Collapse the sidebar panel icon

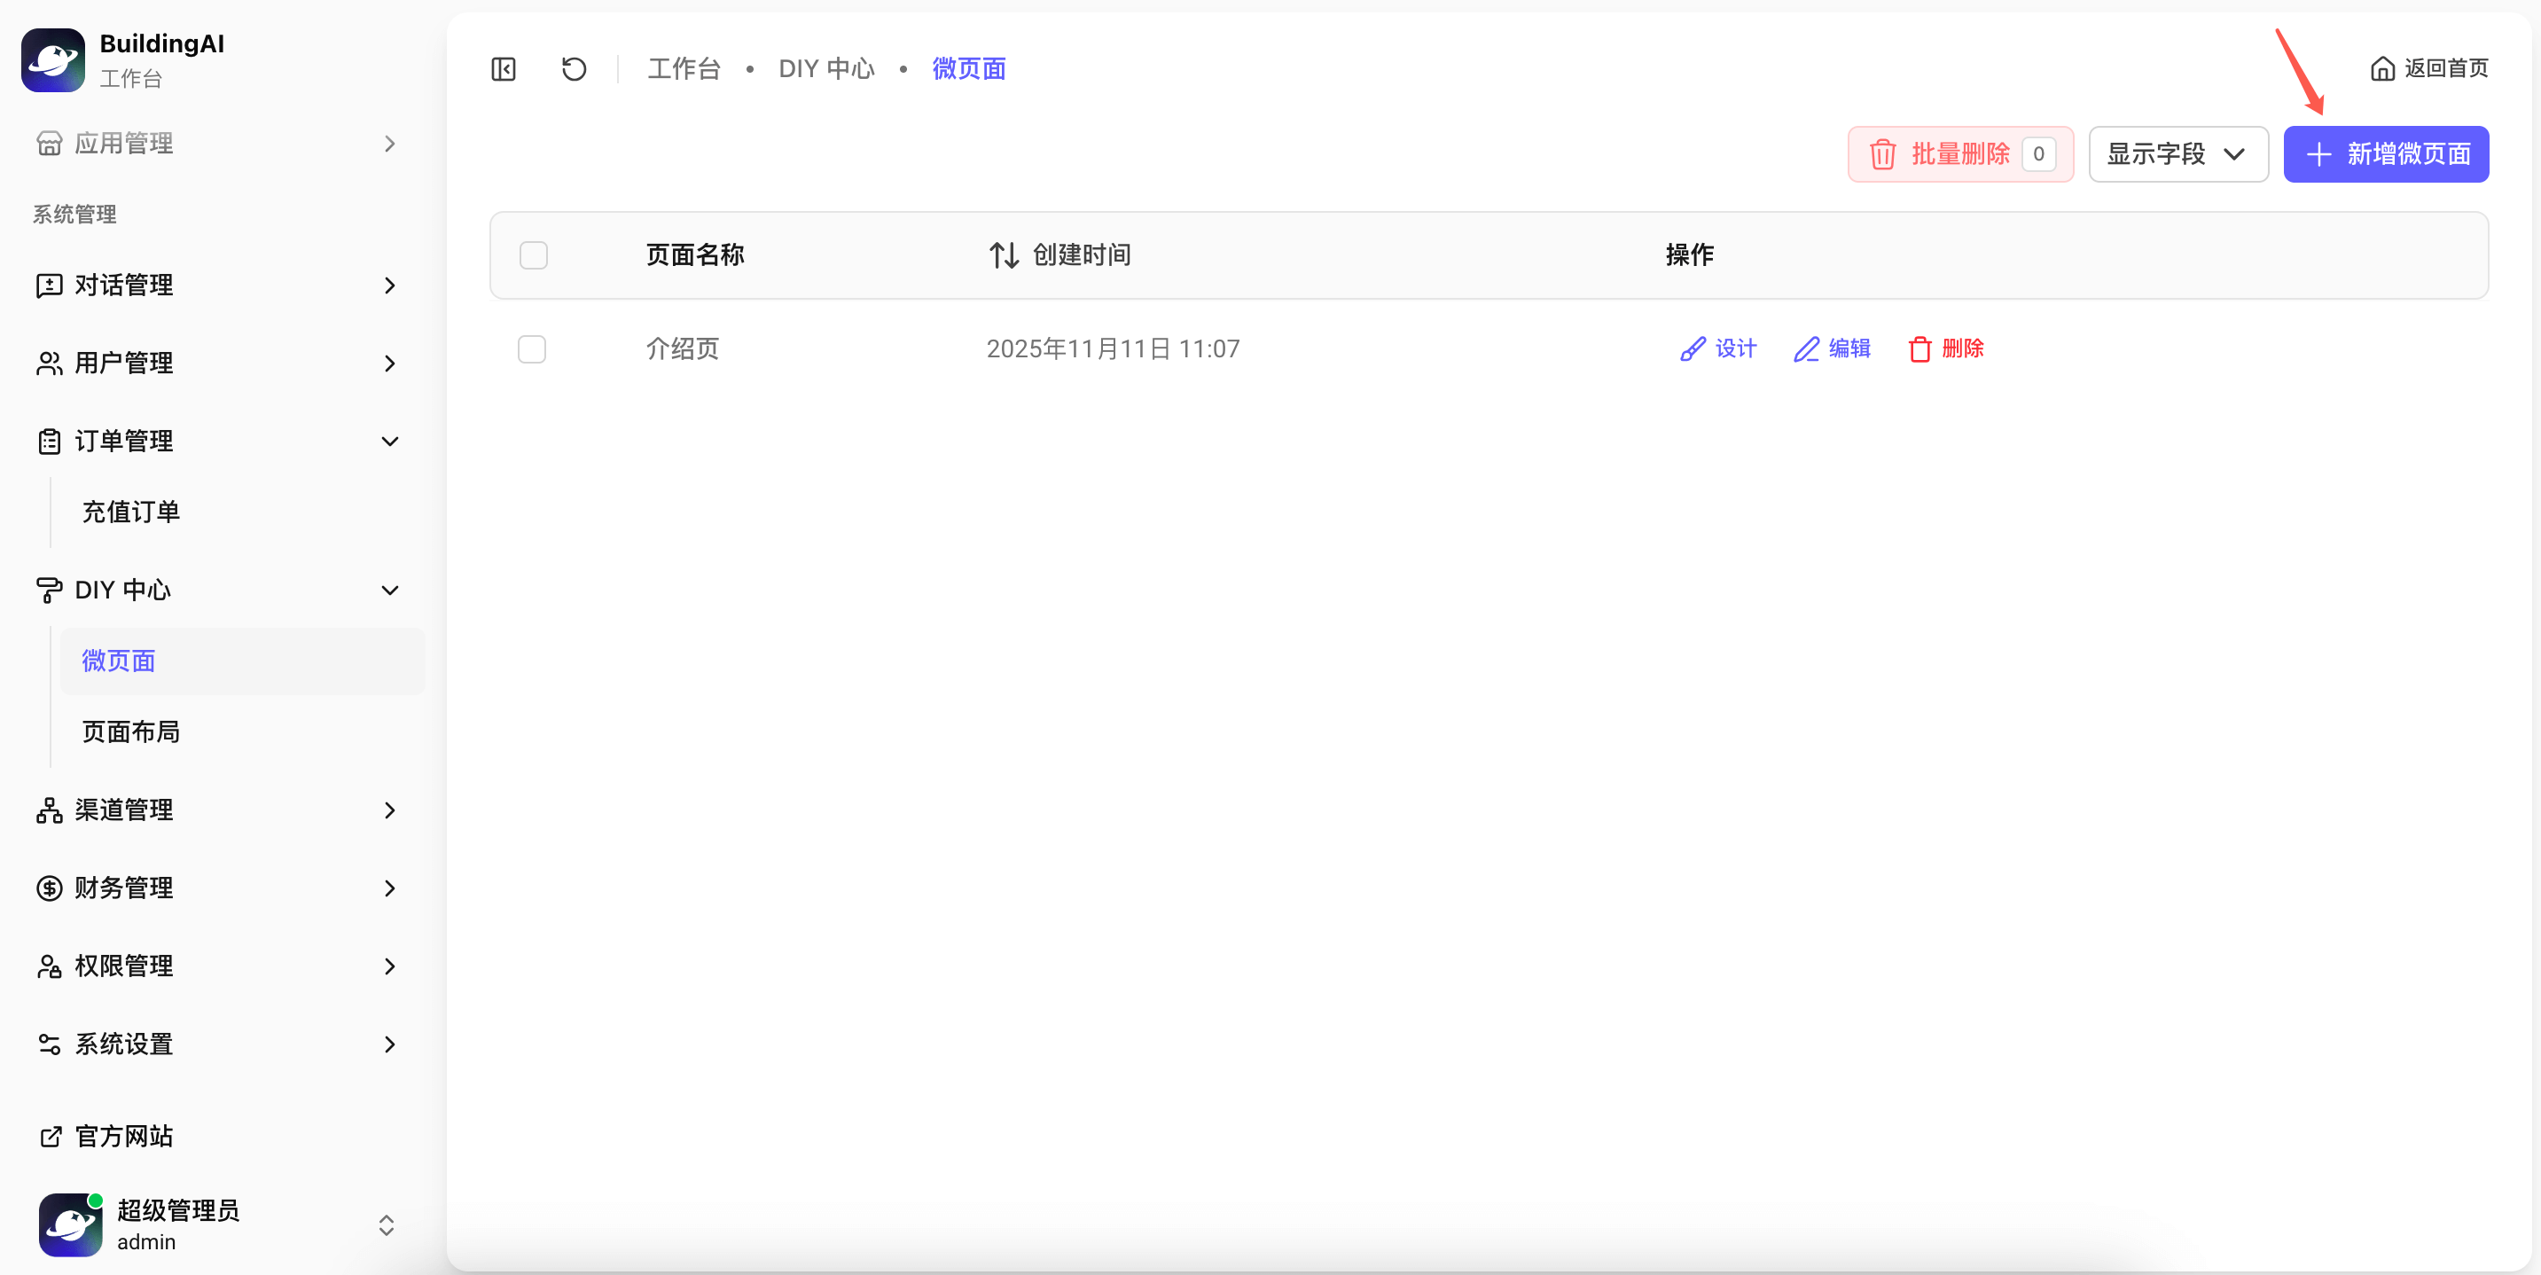click(503, 69)
